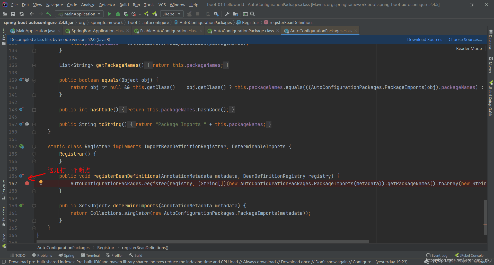Open the Project tool window sidebar

(x=4, y=37)
